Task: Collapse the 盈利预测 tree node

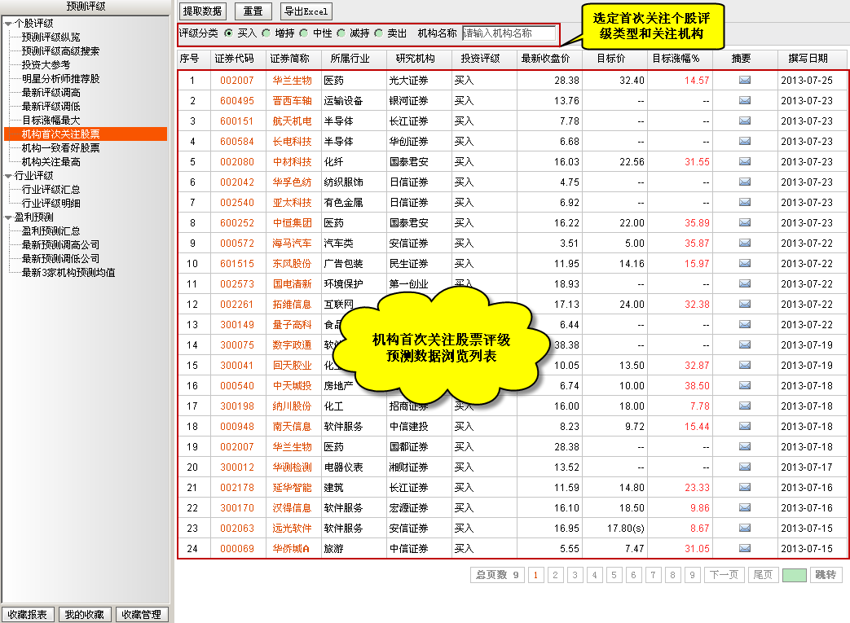Action: click(8, 217)
